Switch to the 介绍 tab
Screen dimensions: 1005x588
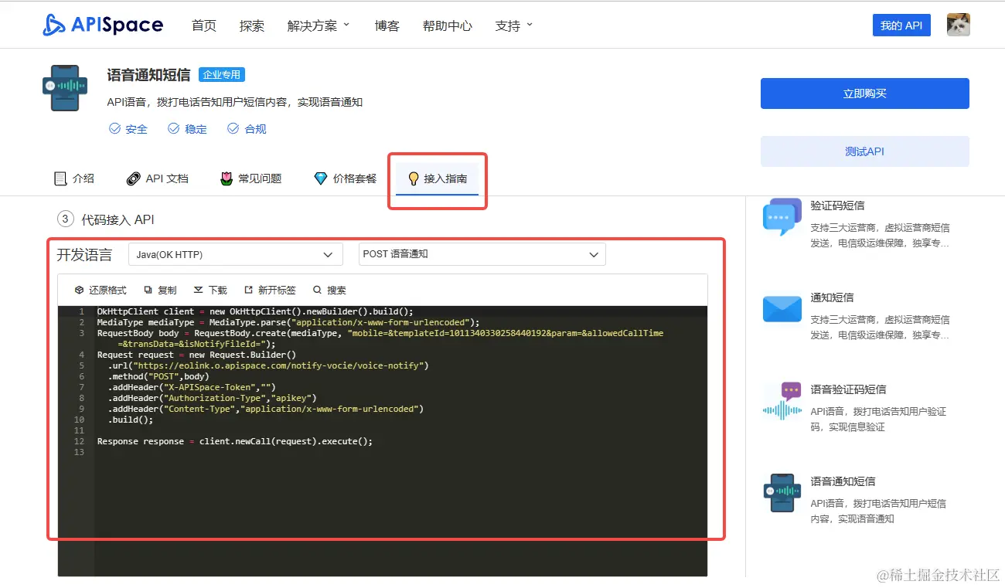pos(74,178)
